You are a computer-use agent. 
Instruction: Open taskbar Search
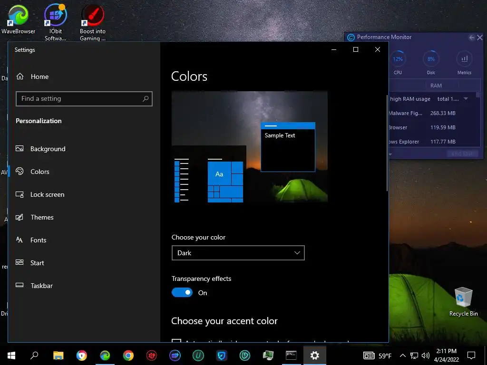click(34, 355)
